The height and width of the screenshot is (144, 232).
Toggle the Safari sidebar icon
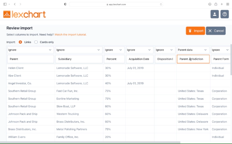[5, 4]
